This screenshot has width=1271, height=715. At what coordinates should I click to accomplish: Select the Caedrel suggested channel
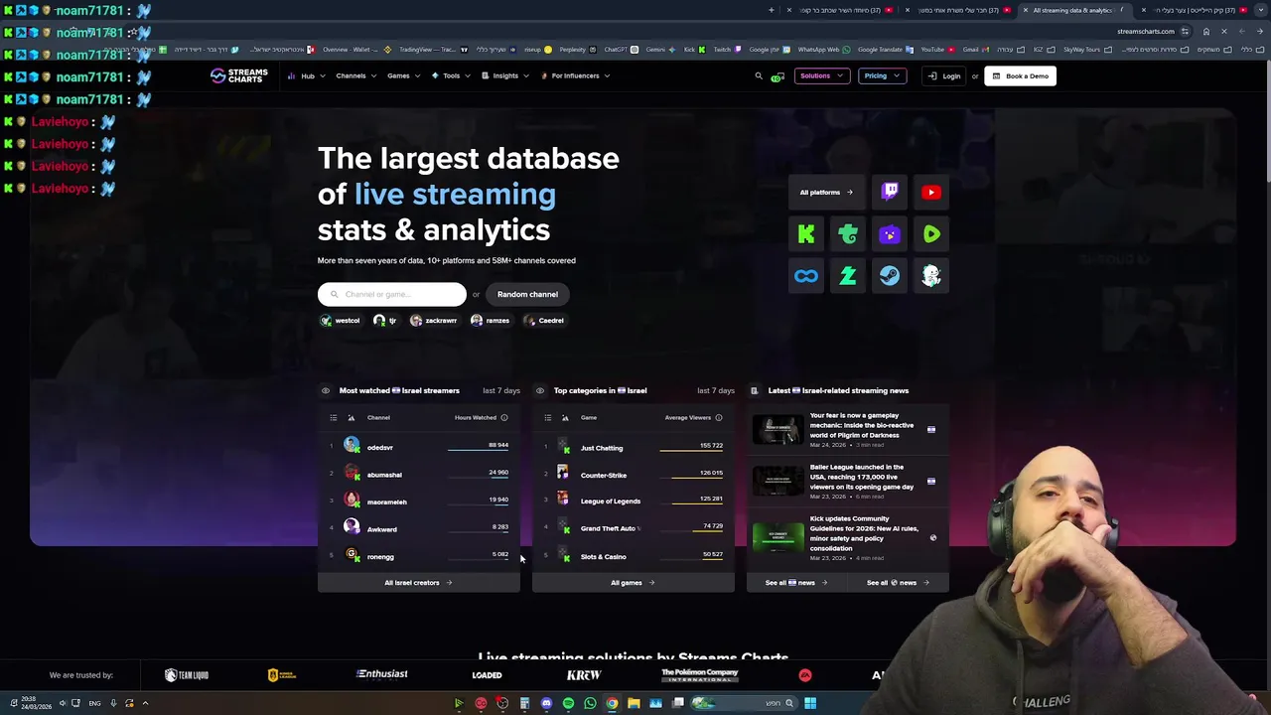[x=544, y=321]
